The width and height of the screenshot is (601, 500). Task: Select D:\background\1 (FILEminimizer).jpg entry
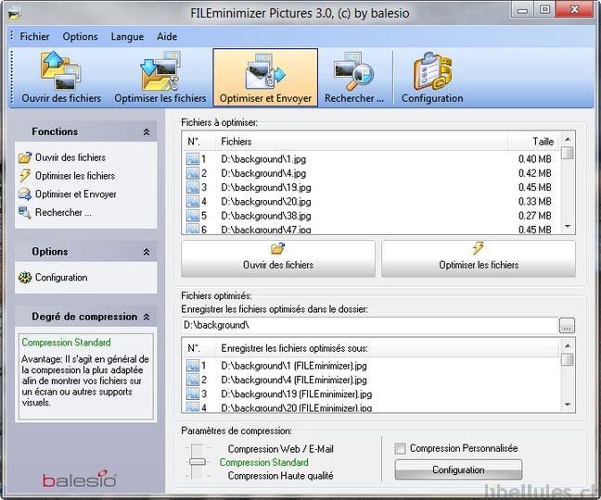pyautogui.click(x=294, y=366)
